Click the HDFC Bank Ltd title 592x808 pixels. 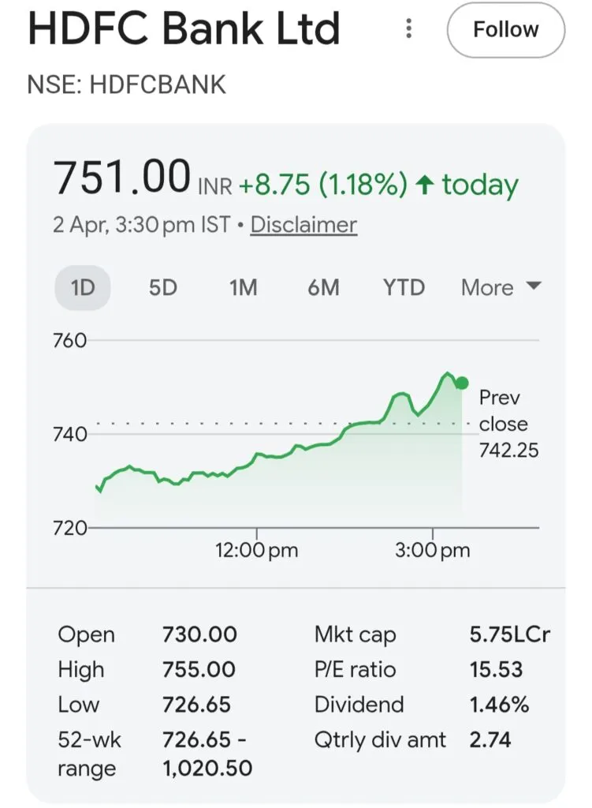pyautogui.click(x=184, y=29)
